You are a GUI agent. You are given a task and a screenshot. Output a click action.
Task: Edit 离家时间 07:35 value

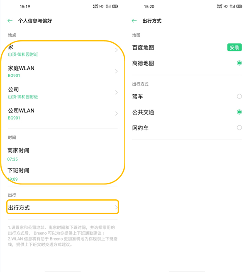[x=12, y=159]
